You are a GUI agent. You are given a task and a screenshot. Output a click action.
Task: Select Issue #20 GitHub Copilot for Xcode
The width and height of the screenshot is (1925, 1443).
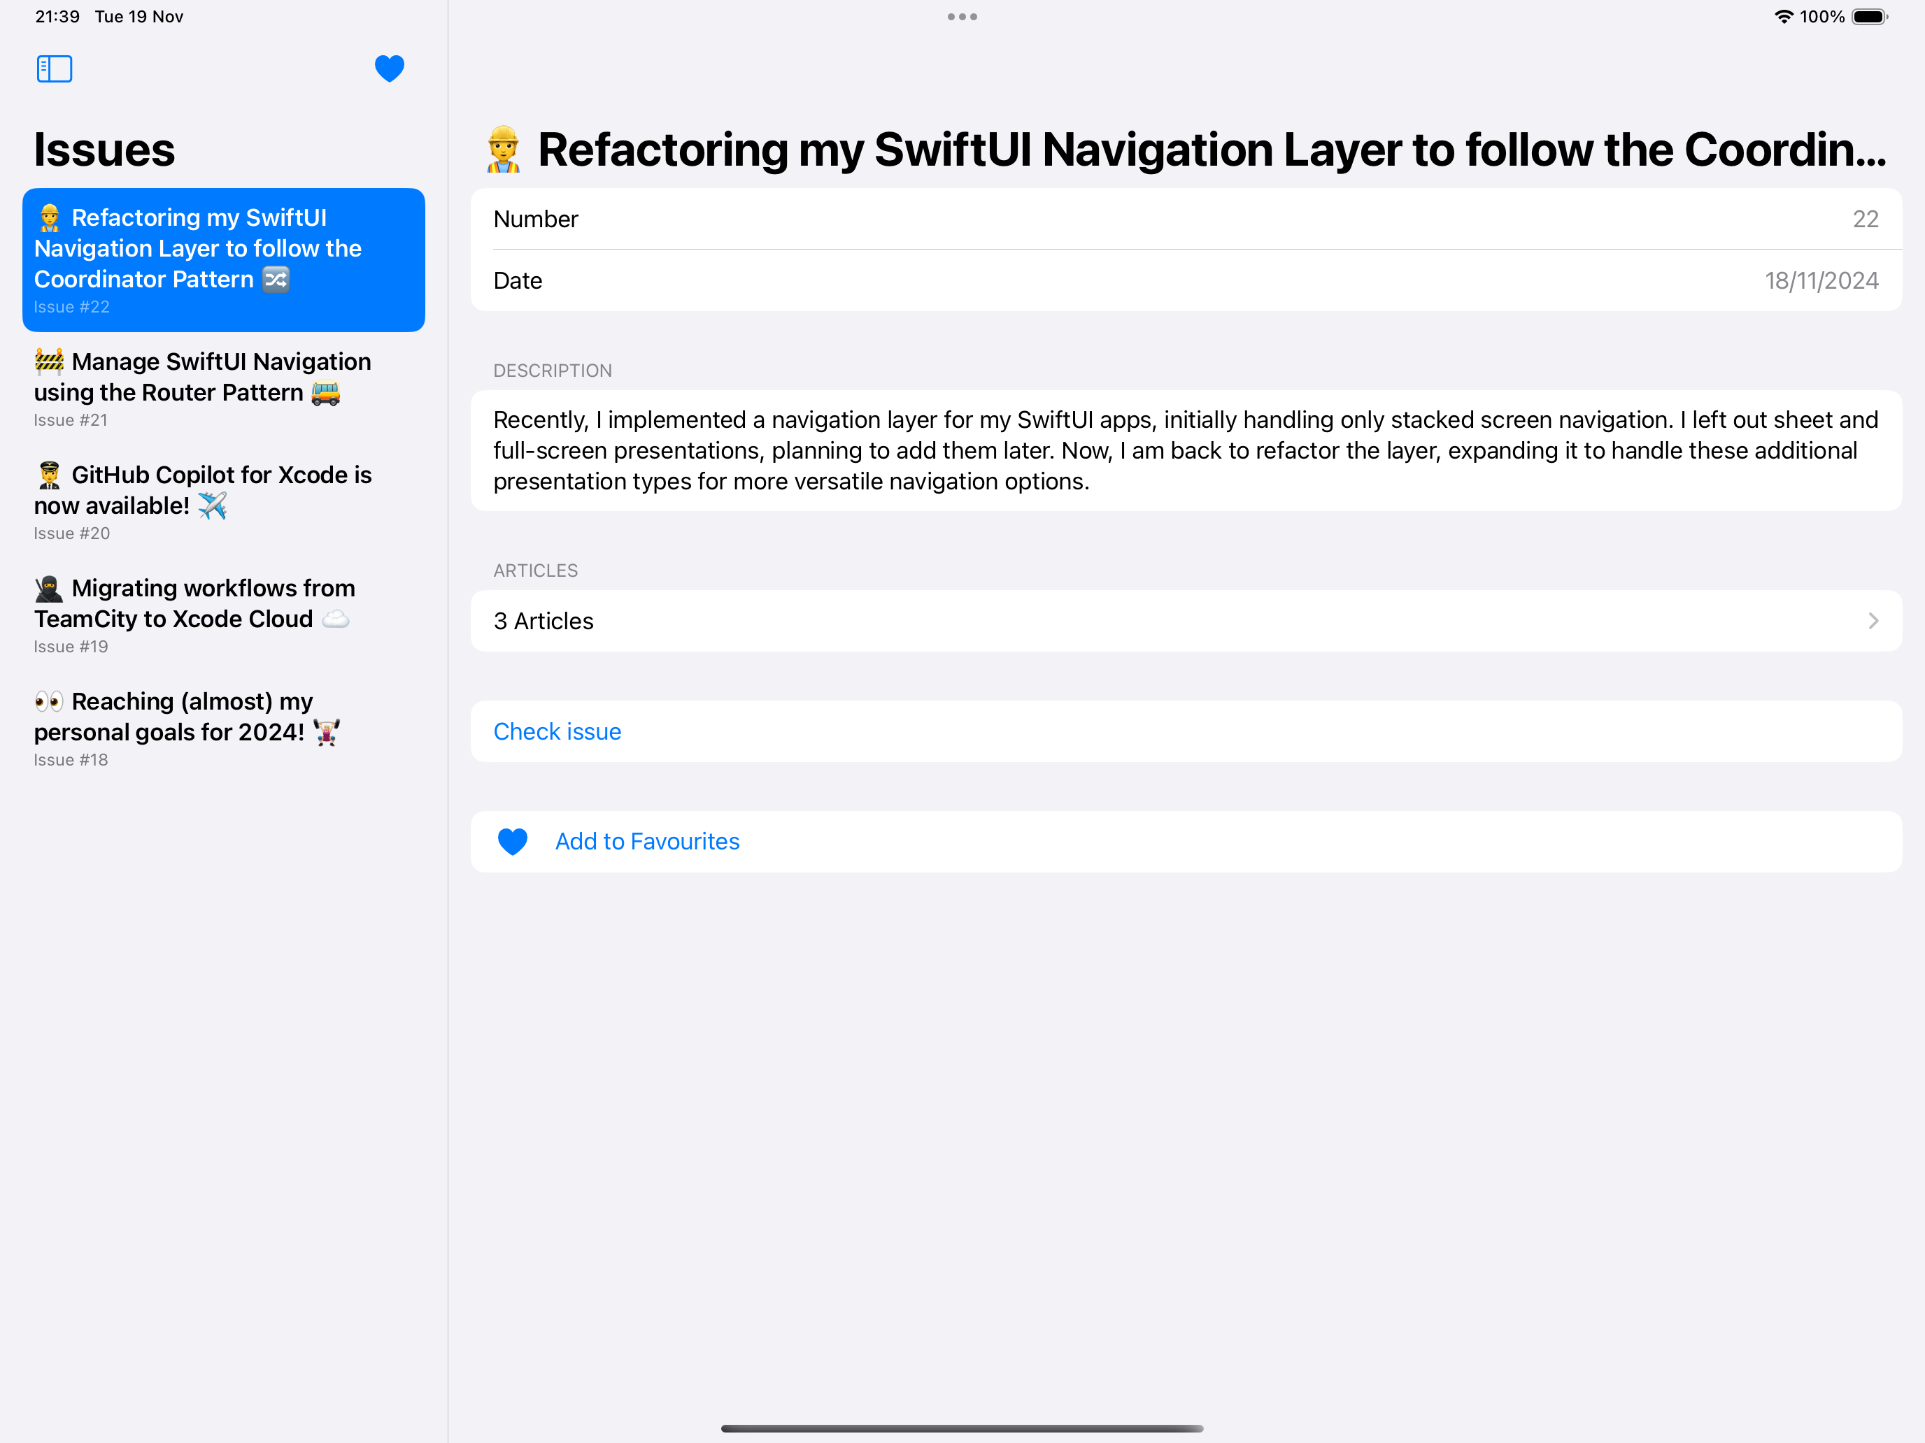click(222, 502)
